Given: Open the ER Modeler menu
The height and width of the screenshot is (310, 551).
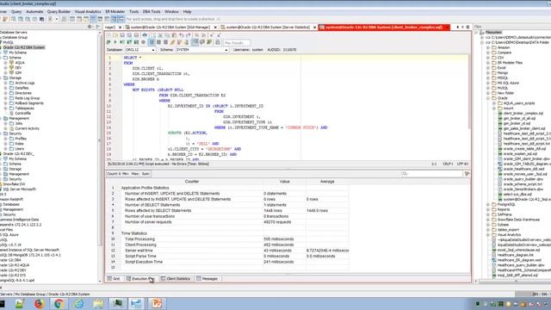Looking at the screenshot, I should pos(115,11).
